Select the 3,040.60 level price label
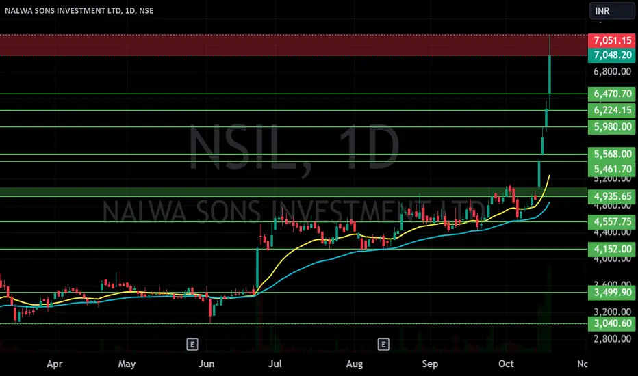 pos(611,323)
